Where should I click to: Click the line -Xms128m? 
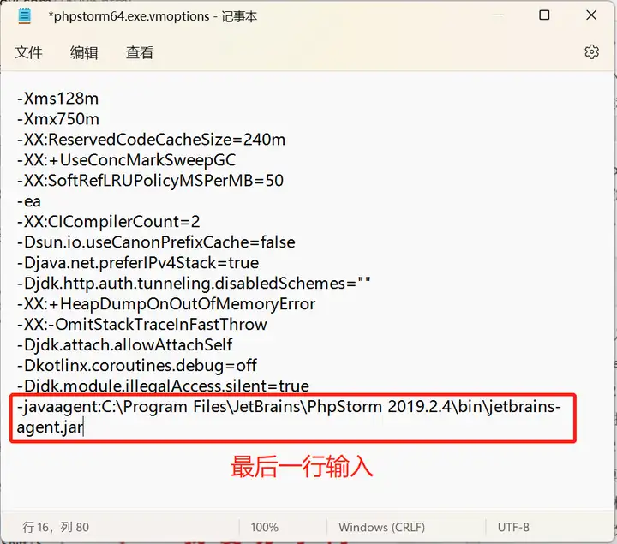click(58, 99)
